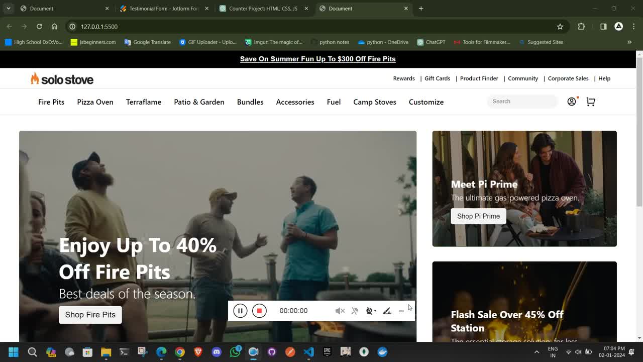
Task: Open the Terraflame menu
Action: click(x=144, y=102)
